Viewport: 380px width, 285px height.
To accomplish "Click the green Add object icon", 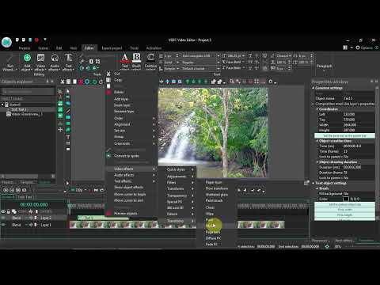I will (x=27, y=58).
